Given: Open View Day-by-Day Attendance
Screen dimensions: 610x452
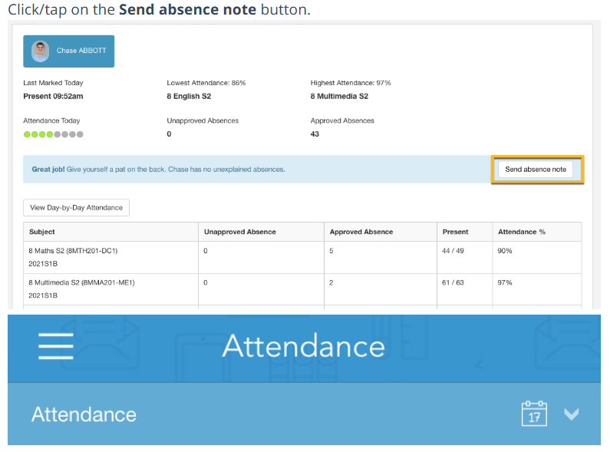Looking at the screenshot, I should (77, 207).
